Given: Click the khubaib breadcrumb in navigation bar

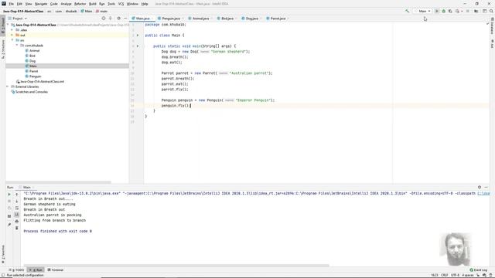Looking at the screenshot, I should click(71, 11).
